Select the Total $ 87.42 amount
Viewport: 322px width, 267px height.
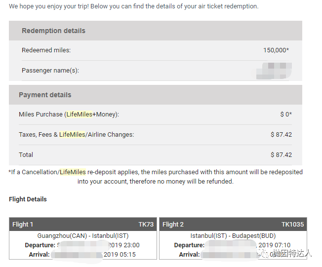[x=281, y=155]
